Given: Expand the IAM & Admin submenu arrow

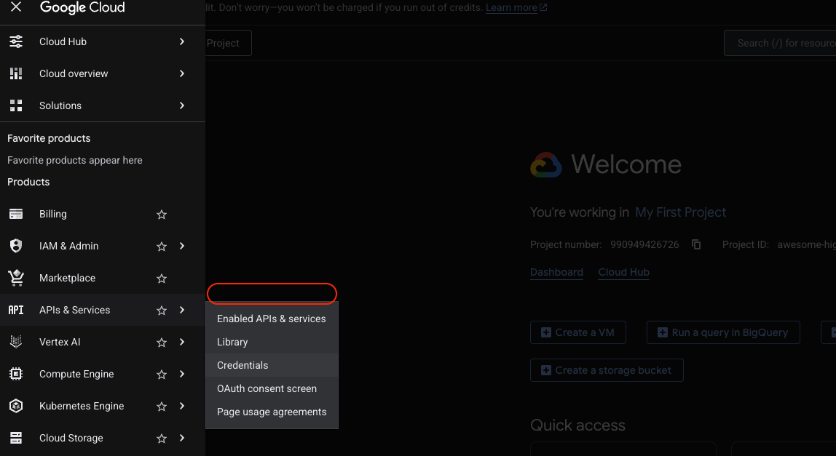Looking at the screenshot, I should tap(182, 246).
